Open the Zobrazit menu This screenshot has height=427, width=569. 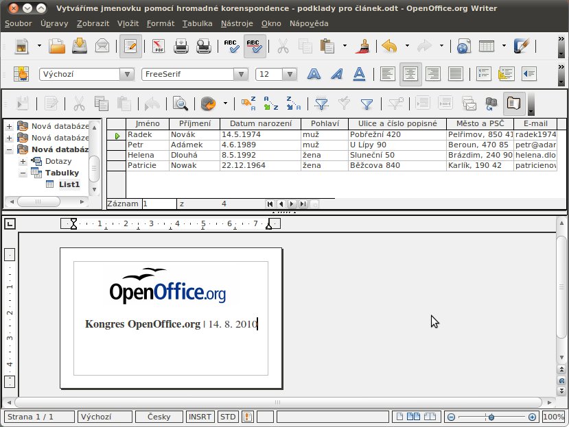pos(93,23)
